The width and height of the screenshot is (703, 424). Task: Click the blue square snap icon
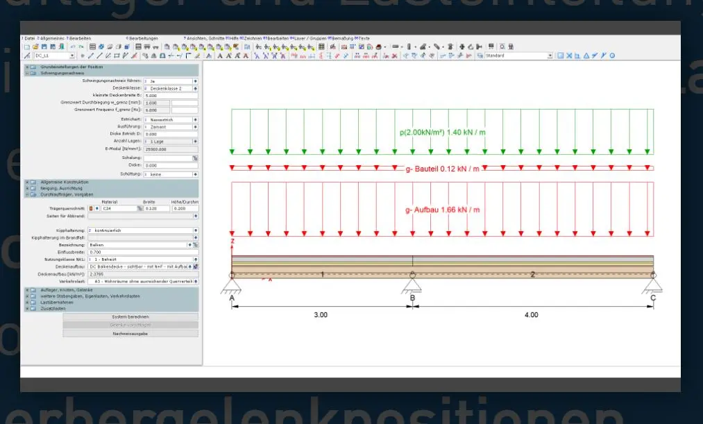coord(561,56)
